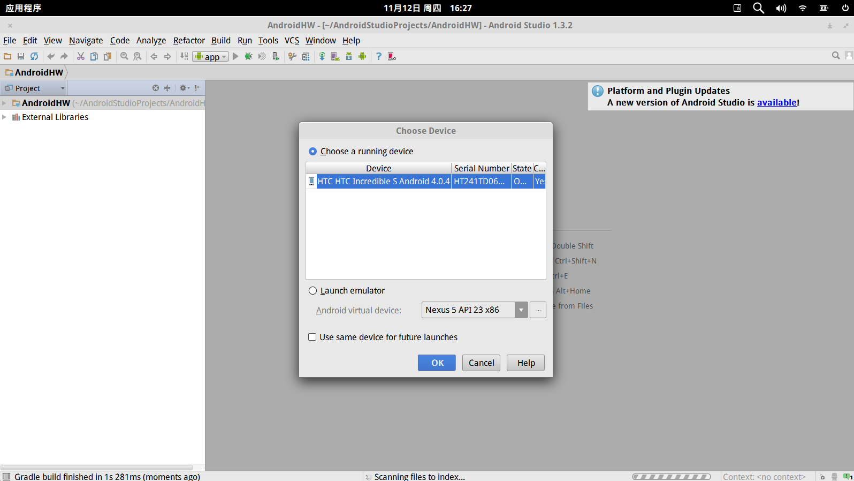854x481 pixels.
Task: Click the Paste clipboard icon
Action: coord(108,56)
